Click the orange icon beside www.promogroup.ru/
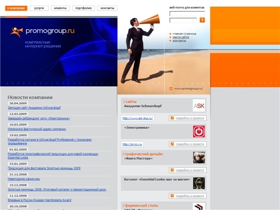Screen dimensions: 280x210 click(171, 88)
